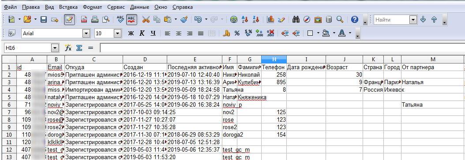Open the Справка menu
This screenshot has width=465, height=160.
(x=182, y=7)
